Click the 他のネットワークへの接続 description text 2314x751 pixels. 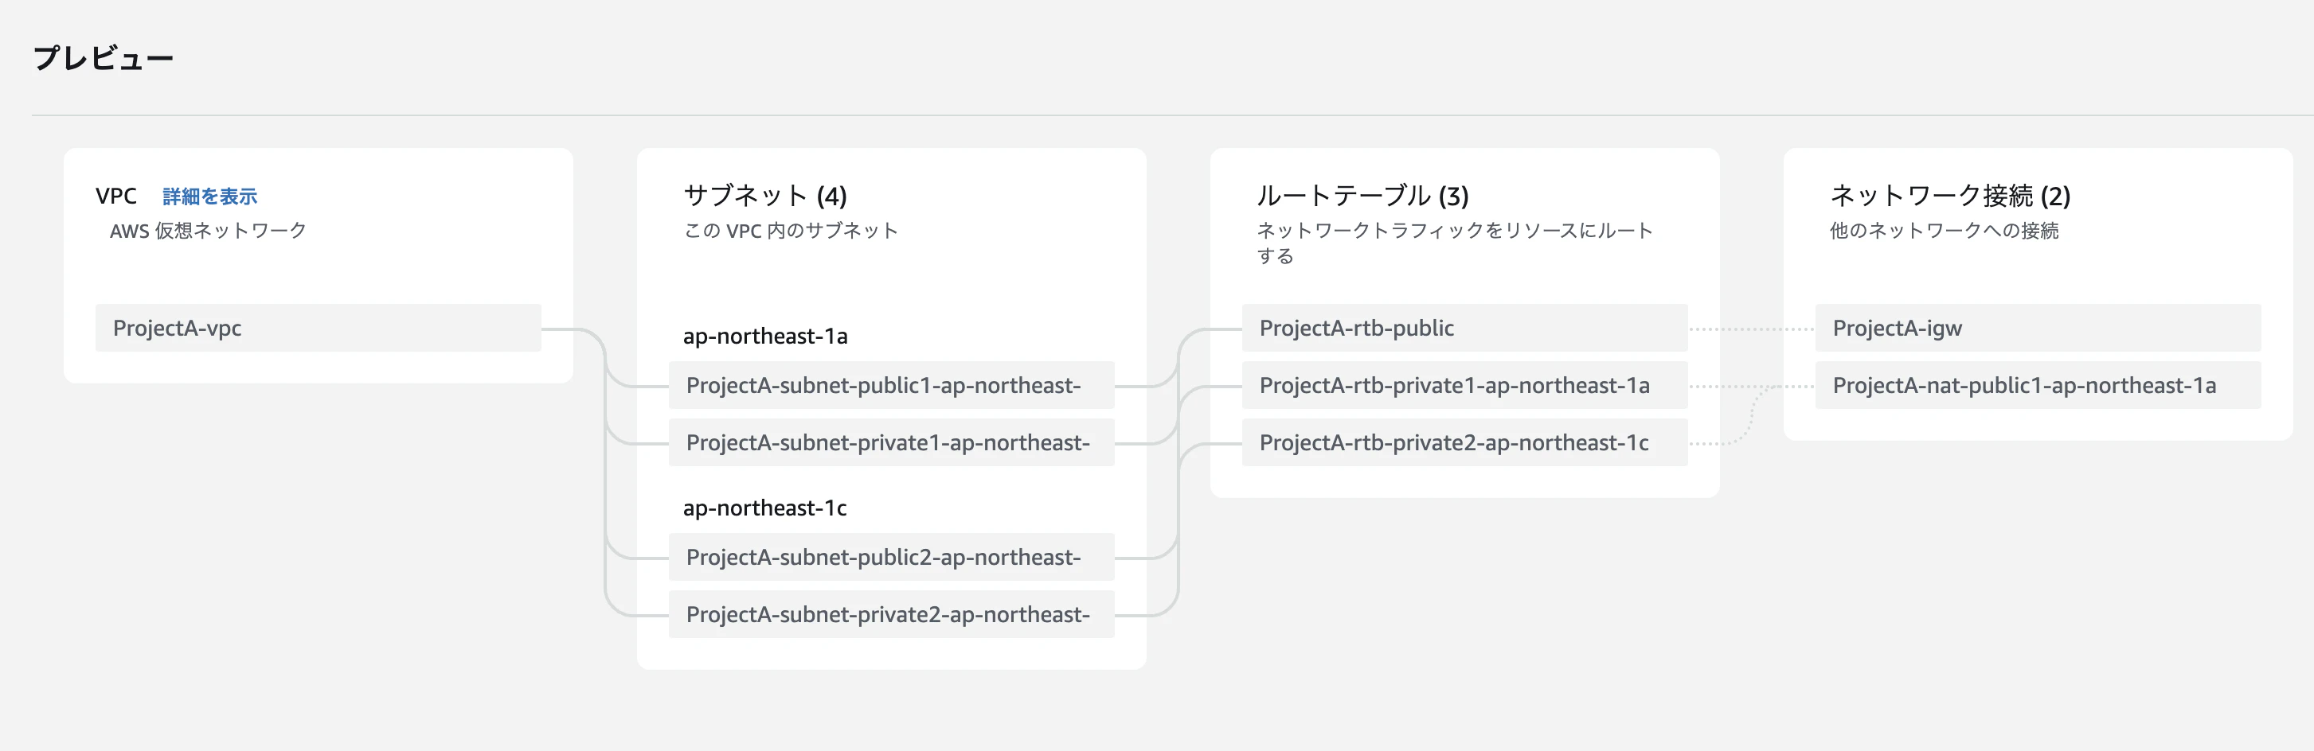click(1944, 232)
